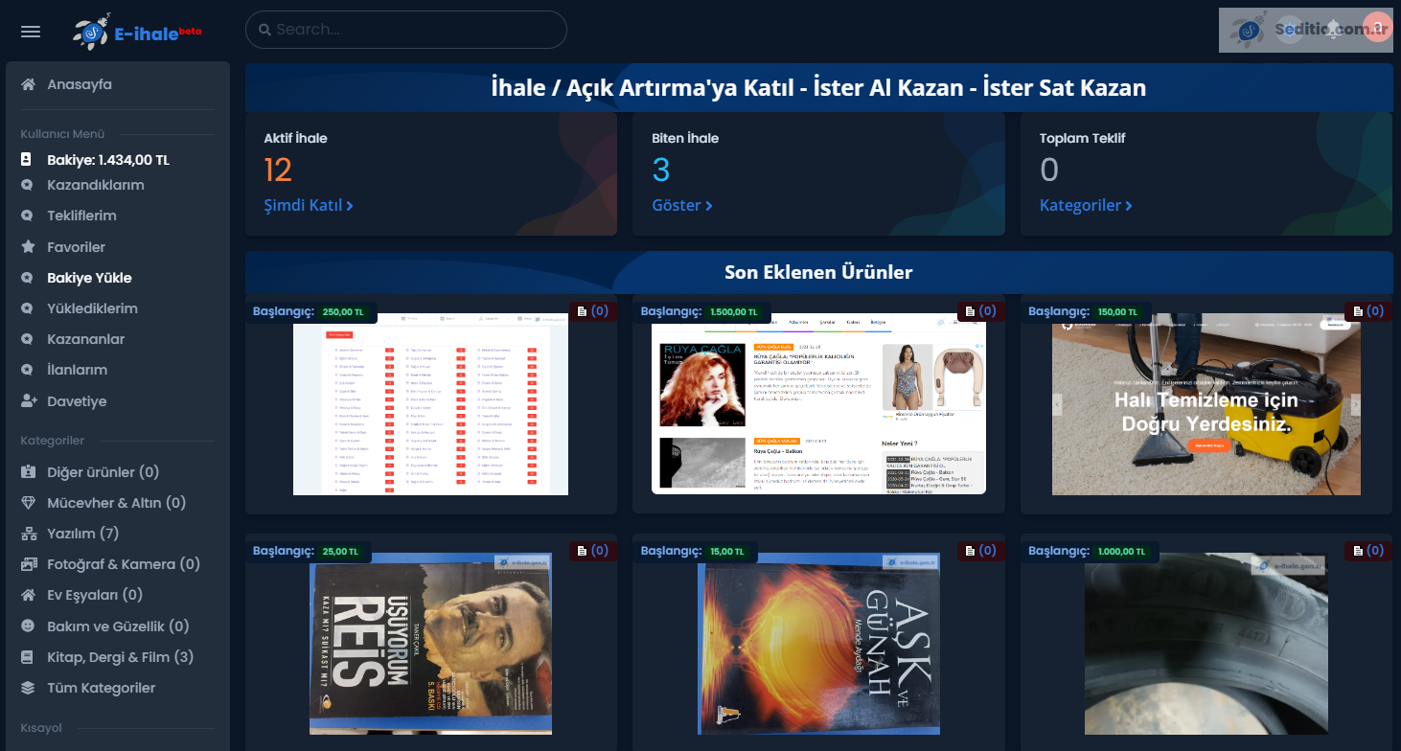Open Kategoriler under Toplam Teklif
The image size is (1401, 751).
pos(1086,206)
